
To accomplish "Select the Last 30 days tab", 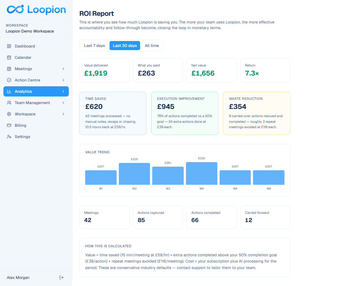I will pyautogui.click(x=125, y=46).
